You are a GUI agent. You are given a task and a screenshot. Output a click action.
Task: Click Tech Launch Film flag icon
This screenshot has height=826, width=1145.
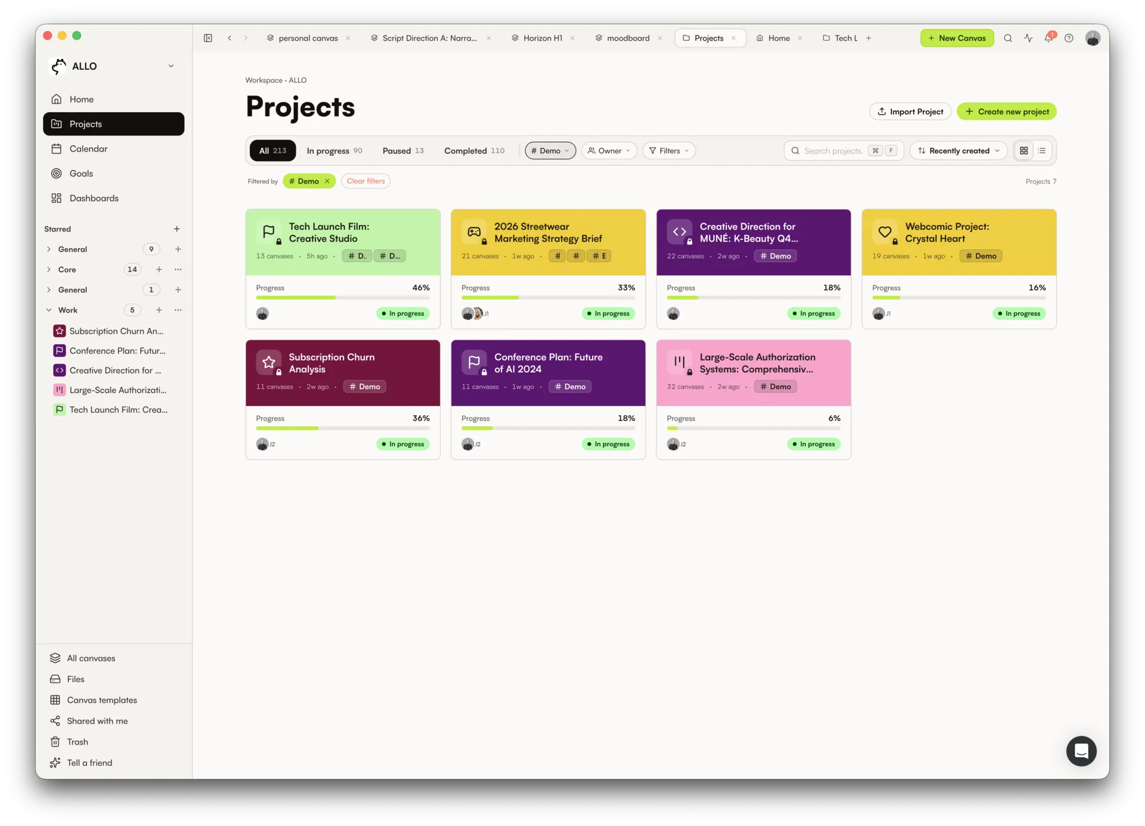point(269,232)
